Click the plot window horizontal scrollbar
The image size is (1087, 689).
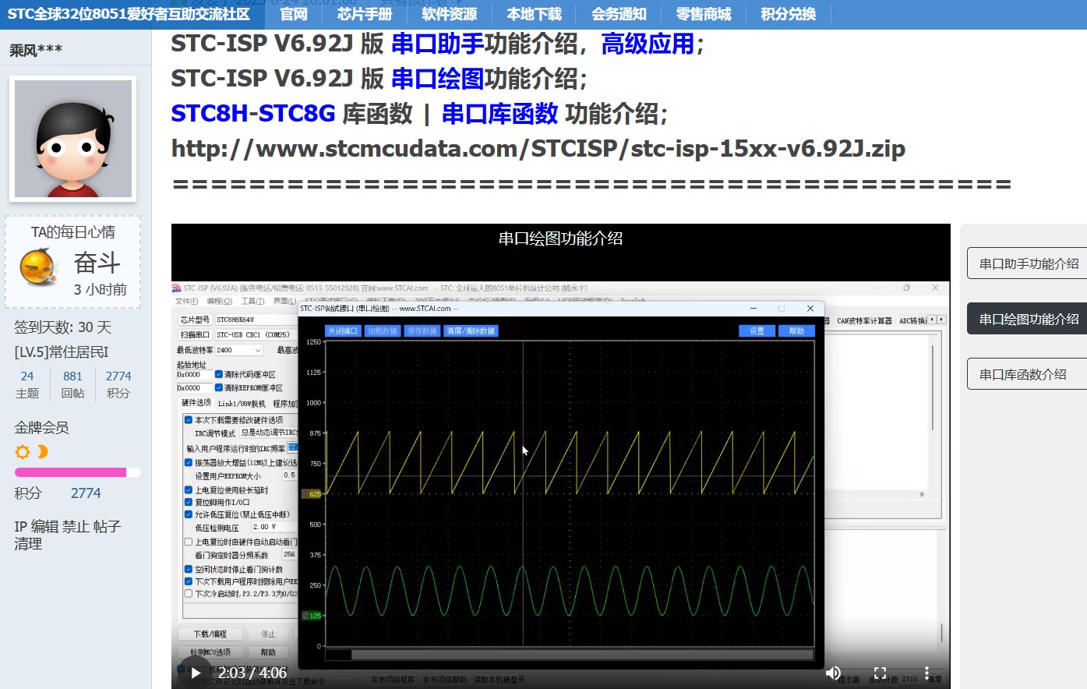[570, 655]
